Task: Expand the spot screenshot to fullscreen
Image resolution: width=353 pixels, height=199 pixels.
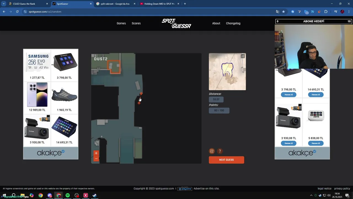Action: point(243,56)
